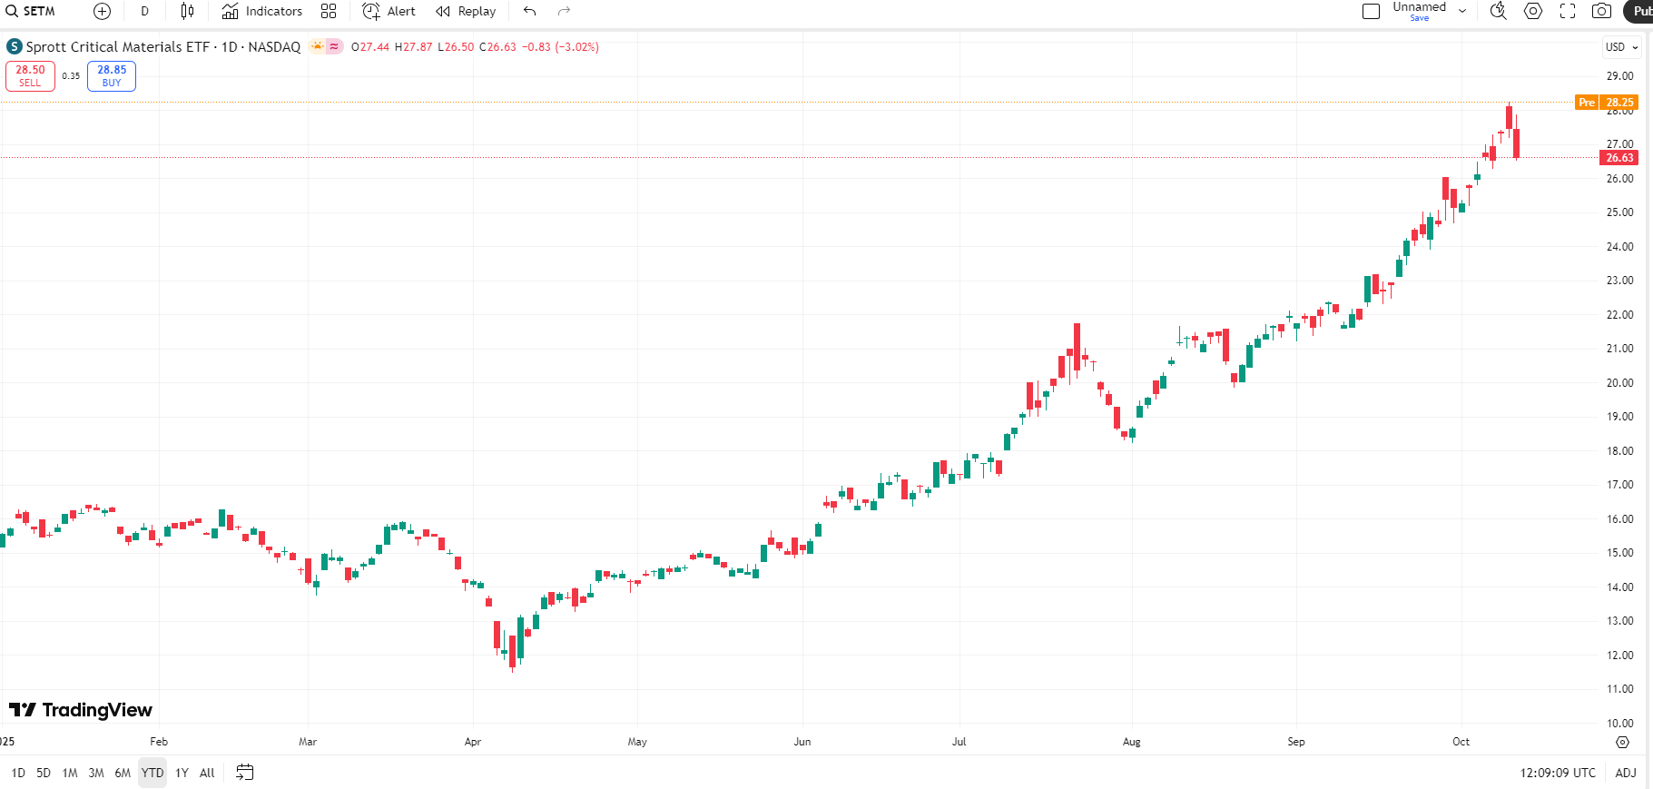Image resolution: width=1653 pixels, height=789 pixels.
Task: Switch to the 1Y time range
Action: point(182,773)
